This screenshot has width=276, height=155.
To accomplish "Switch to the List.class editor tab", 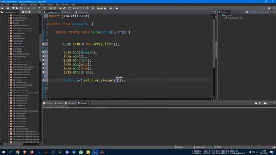I will pos(66,12).
